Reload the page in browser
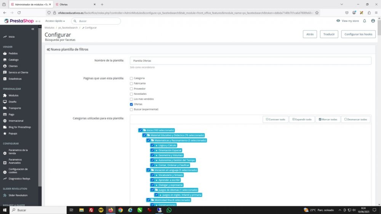The image size is (381, 214). click(19, 13)
